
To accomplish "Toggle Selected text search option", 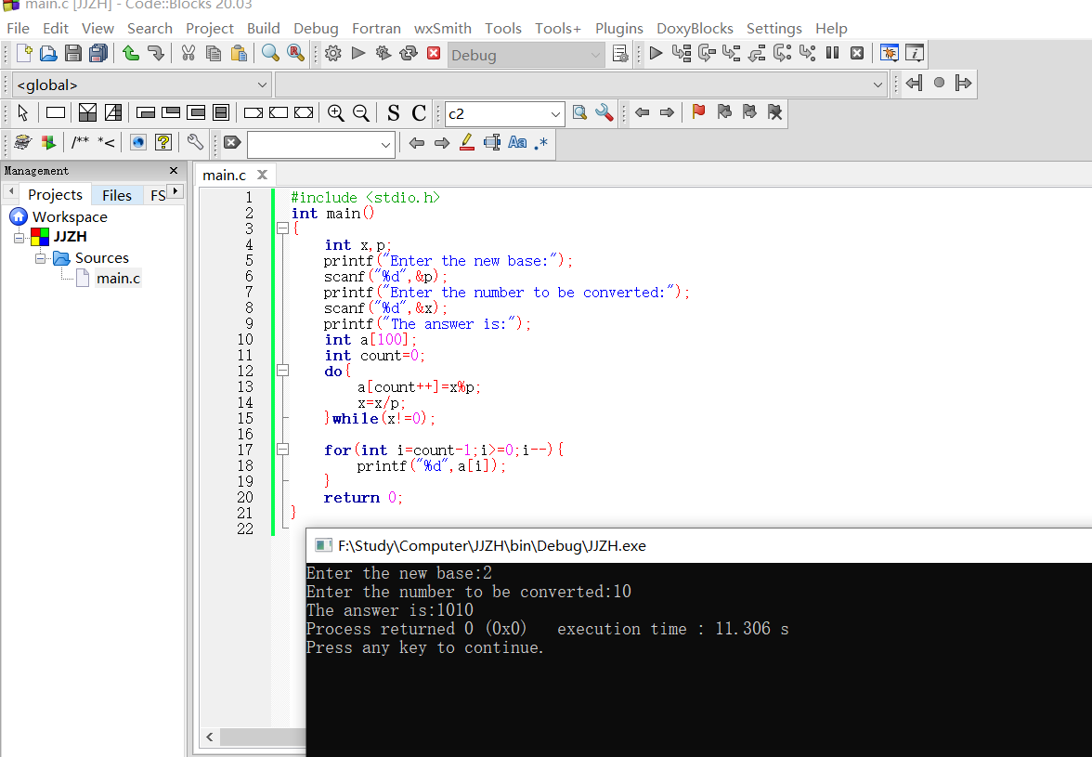I will click(x=492, y=143).
